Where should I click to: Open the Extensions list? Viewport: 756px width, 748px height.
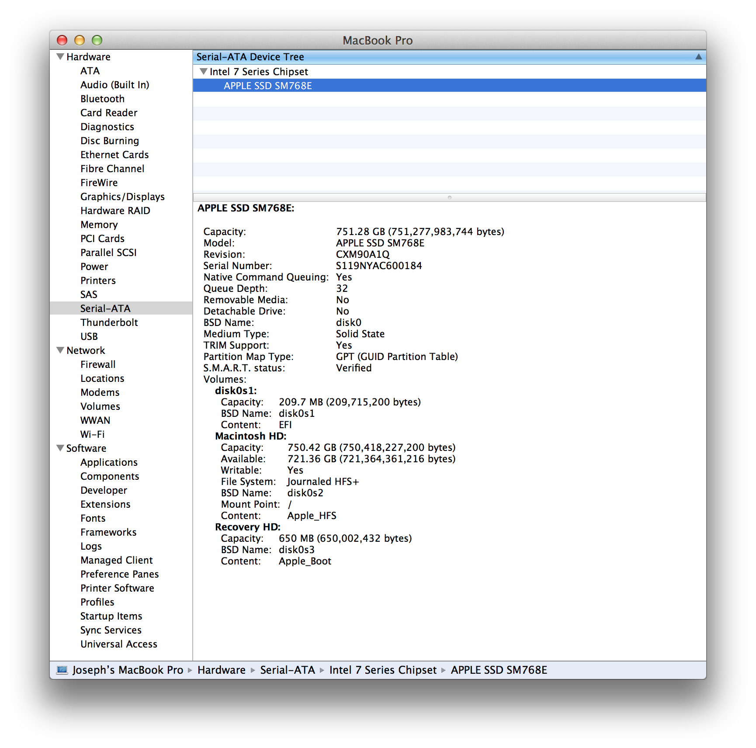pos(106,504)
